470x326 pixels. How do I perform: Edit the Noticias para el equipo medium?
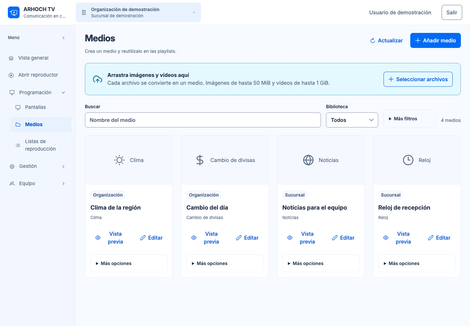click(x=343, y=238)
